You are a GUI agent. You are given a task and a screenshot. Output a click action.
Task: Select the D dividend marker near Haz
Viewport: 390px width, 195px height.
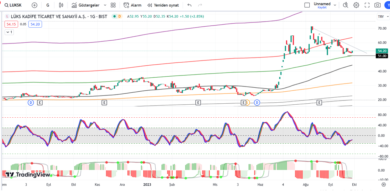[257, 103]
